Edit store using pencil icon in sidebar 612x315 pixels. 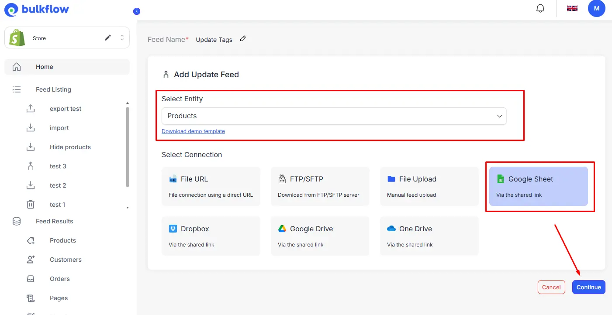pyautogui.click(x=108, y=38)
